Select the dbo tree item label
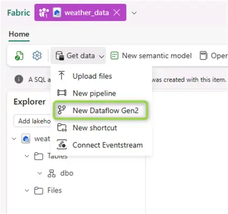 click(67, 173)
